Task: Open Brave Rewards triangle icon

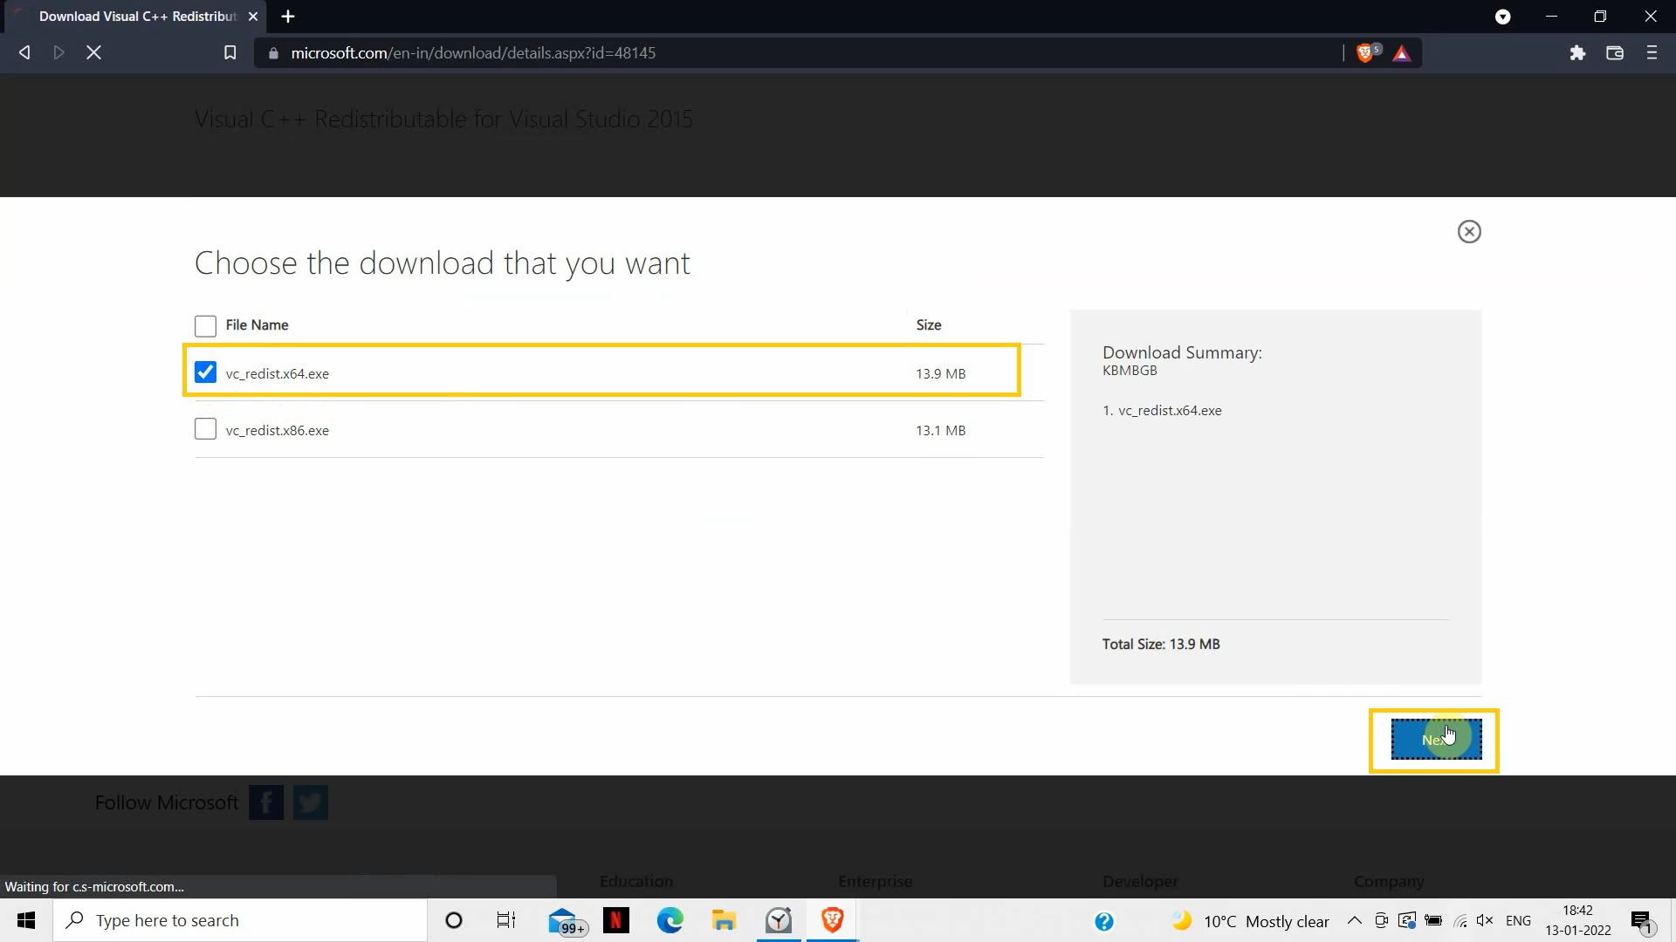Action: point(1402,54)
